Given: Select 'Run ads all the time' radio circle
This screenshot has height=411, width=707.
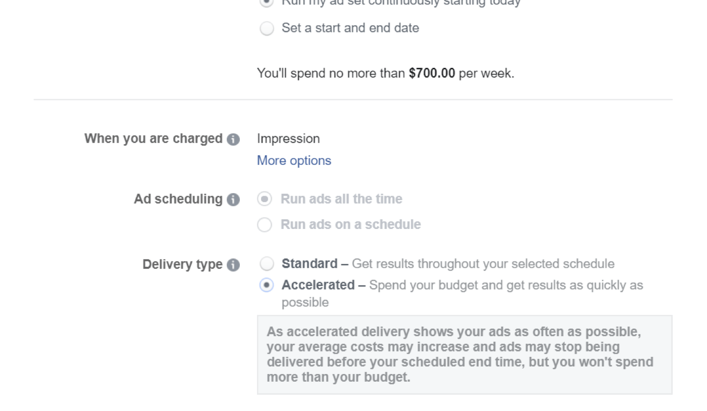Looking at the screenshot, I should click(x=265, y=199).
